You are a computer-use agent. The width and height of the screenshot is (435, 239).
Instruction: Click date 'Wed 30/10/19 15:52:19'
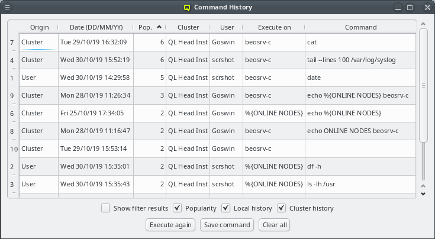click(96, 60)
